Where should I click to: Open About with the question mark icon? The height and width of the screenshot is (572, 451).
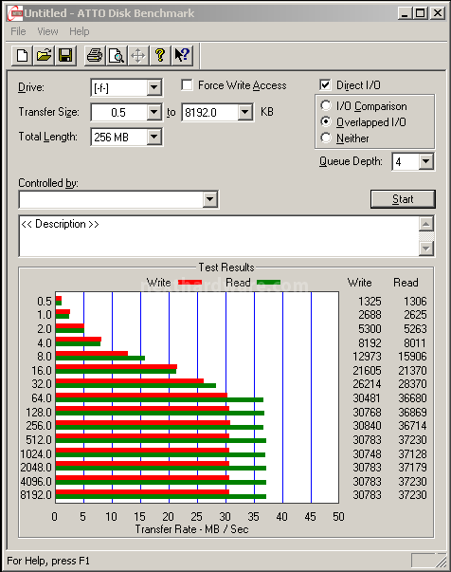pyautogui.click(x=160, y=56)
